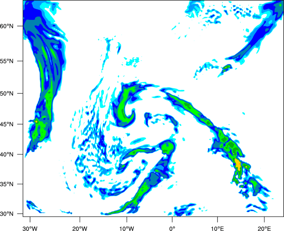Screen dimensions: 284x231
Task: Click the 20°E longitude label
Action: click(x=264, y=229)
